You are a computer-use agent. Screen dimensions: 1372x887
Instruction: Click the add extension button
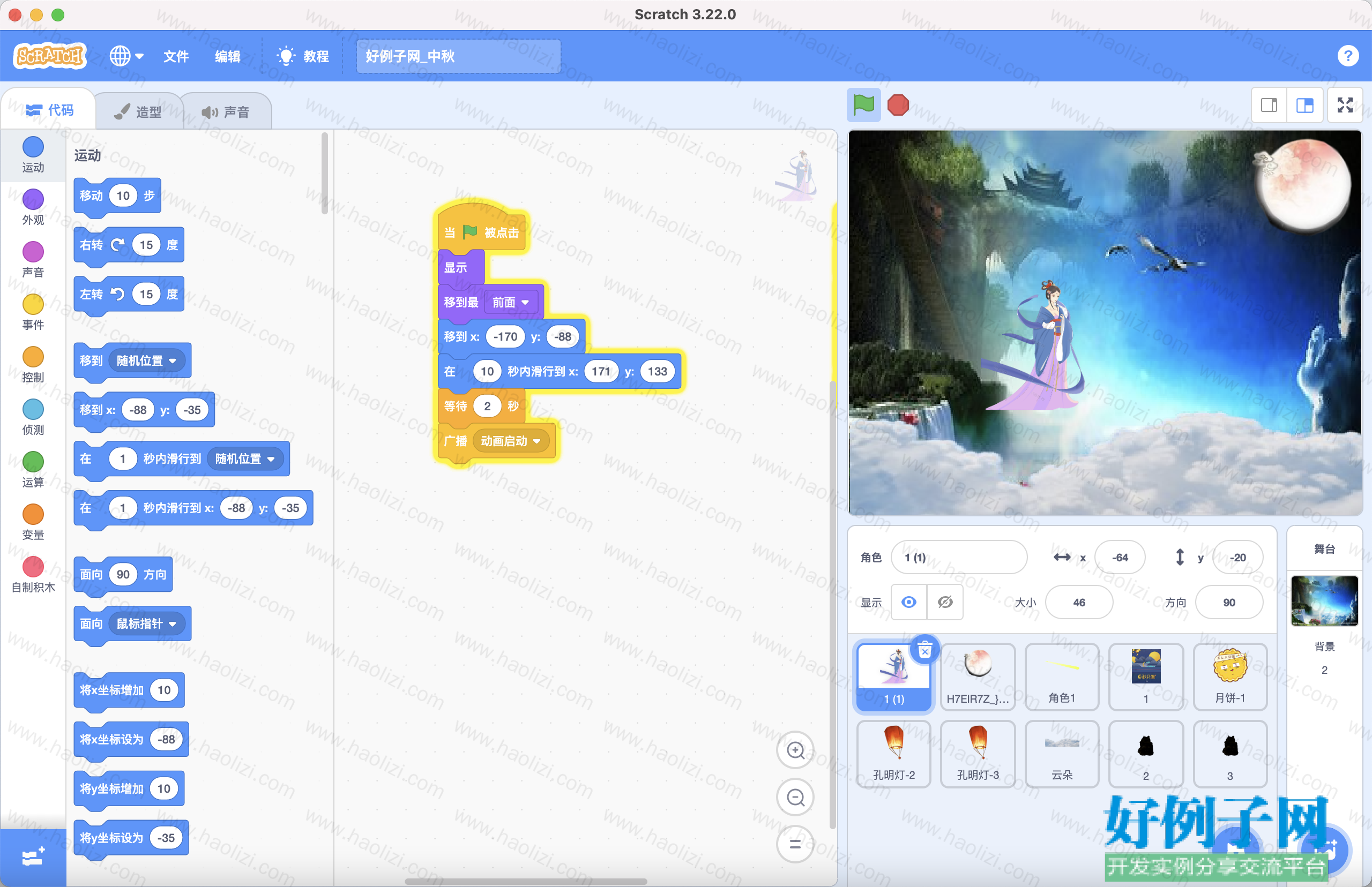pos(33,857)
